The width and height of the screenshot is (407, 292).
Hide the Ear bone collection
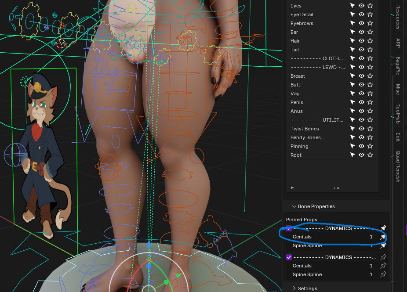[361, 32]
